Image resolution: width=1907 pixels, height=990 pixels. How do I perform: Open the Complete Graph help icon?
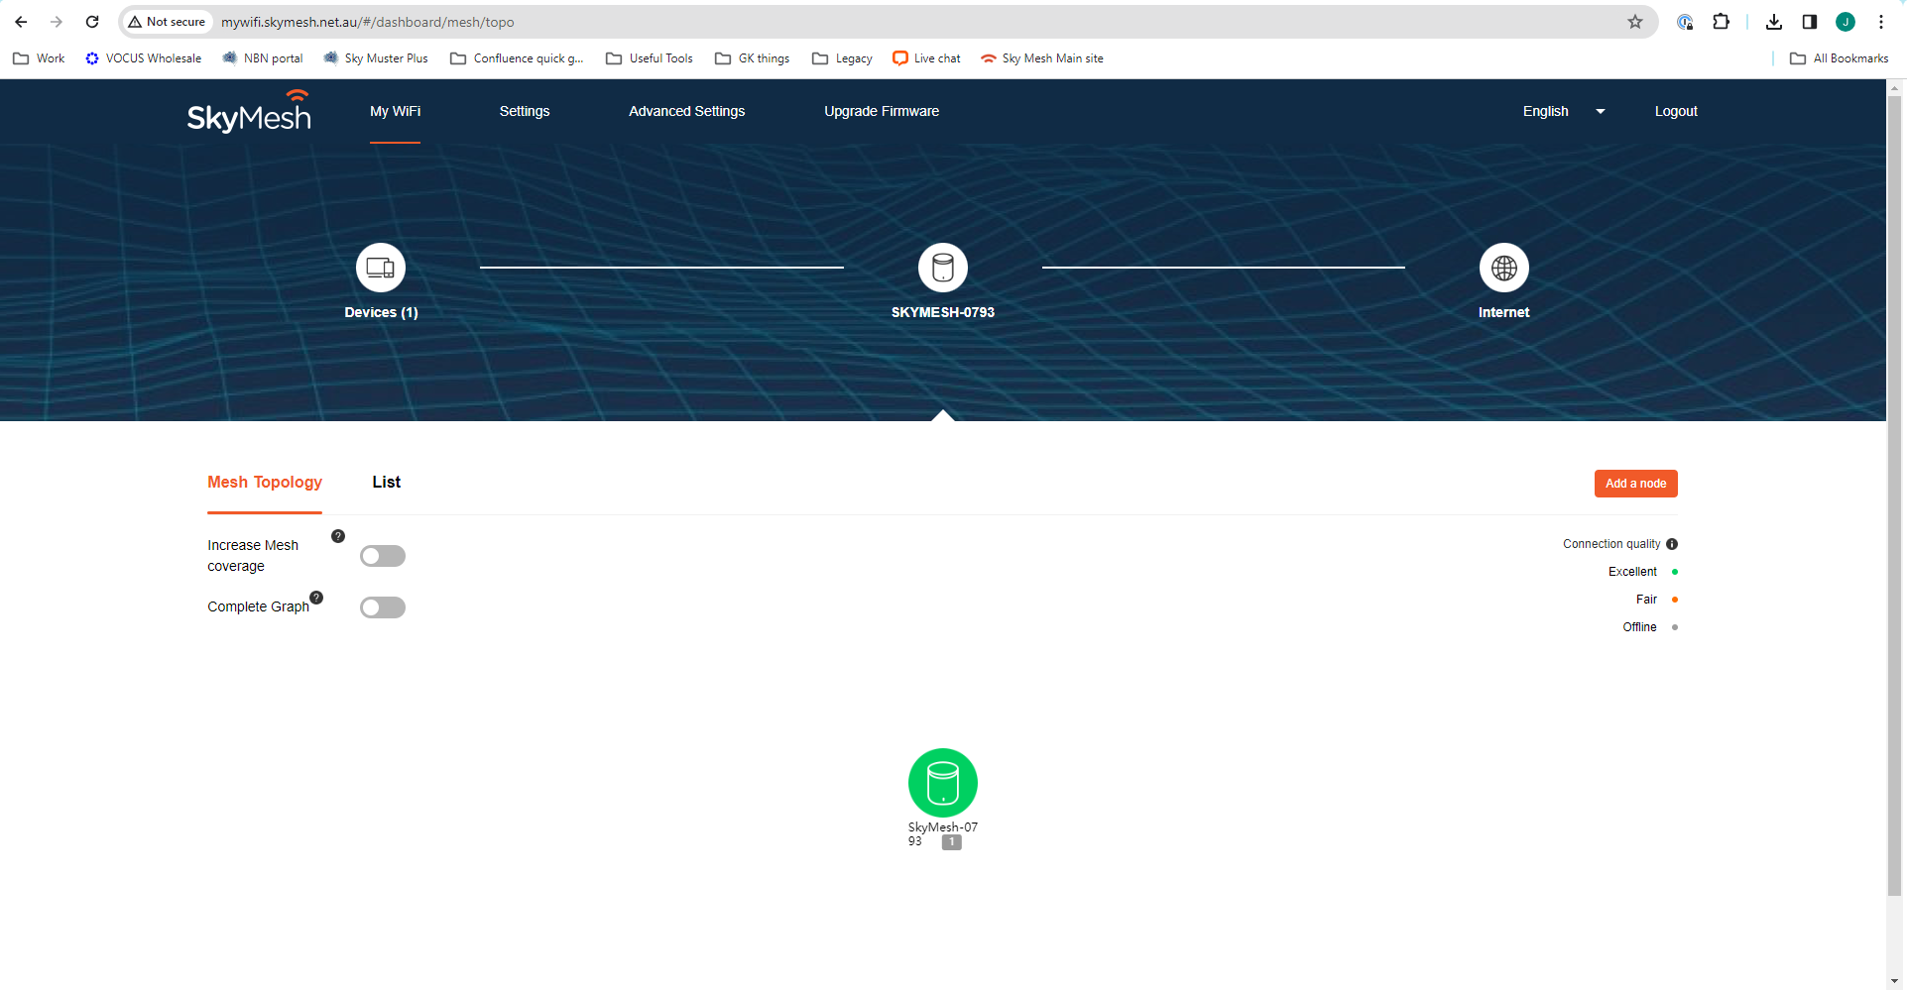point(315,598)
